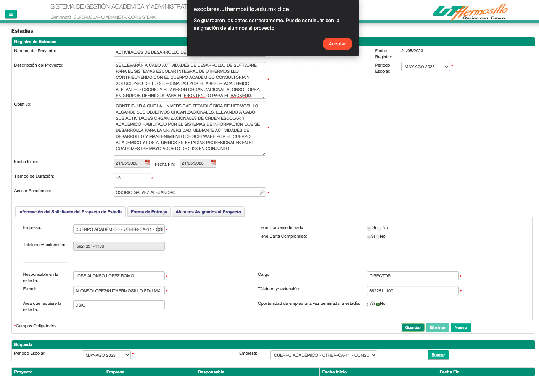Open the Búsqueda Periodo Escolar dropdown

pyautogui.click(x=106, y=355)
